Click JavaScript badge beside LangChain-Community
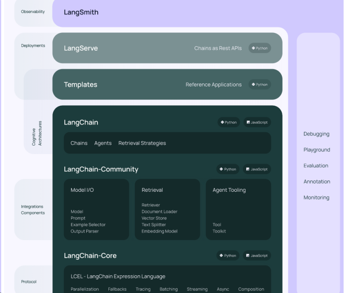 click(257, 169)
